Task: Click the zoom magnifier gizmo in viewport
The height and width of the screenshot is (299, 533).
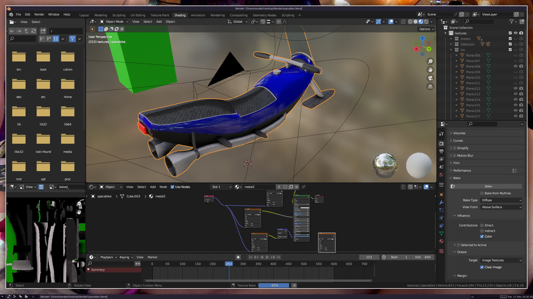Action: coord(430,61)
